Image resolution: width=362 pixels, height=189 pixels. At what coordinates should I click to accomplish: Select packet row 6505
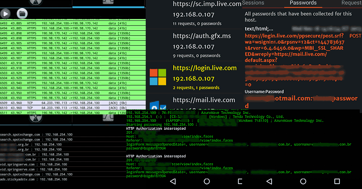point(73,83)
